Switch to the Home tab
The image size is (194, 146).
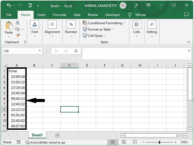26,15
